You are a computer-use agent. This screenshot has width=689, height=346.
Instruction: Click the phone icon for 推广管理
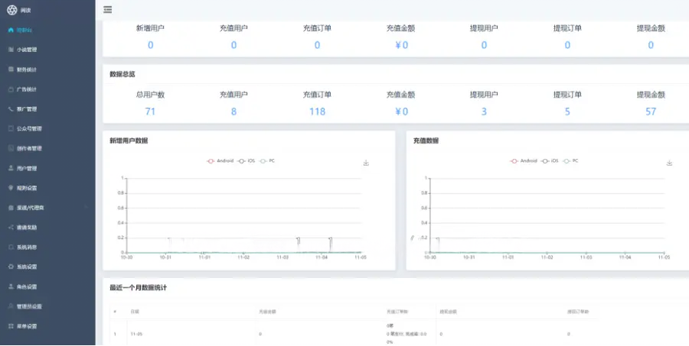(x=11, y=109)
